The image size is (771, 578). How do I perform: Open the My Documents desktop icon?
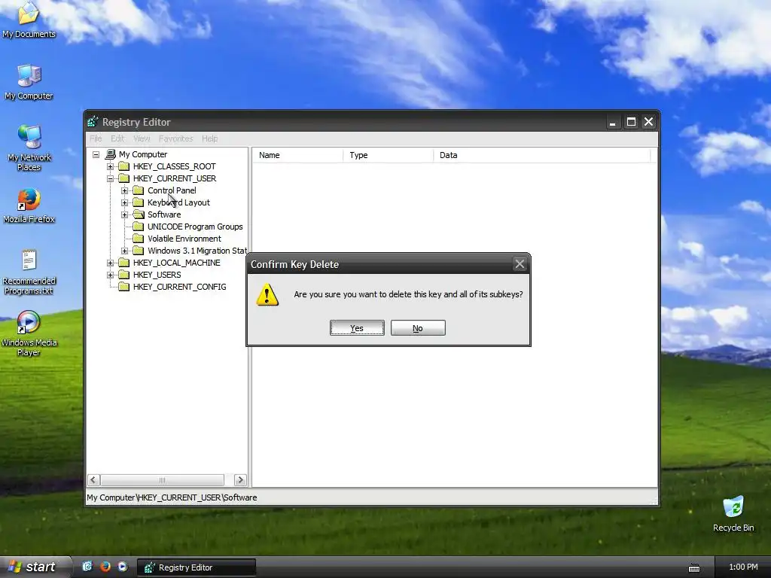pos(29,20)
